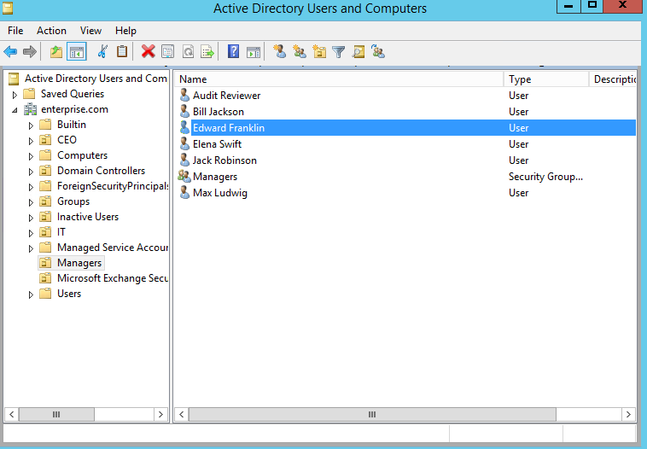Go back using the blue Back arrow

(10, 52)
